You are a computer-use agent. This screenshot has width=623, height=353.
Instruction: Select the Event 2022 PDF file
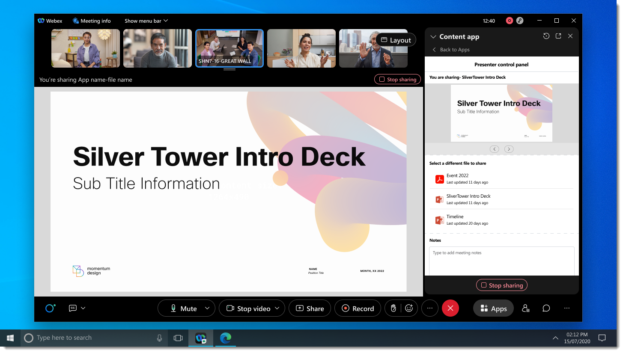click(x=501, y=179)
